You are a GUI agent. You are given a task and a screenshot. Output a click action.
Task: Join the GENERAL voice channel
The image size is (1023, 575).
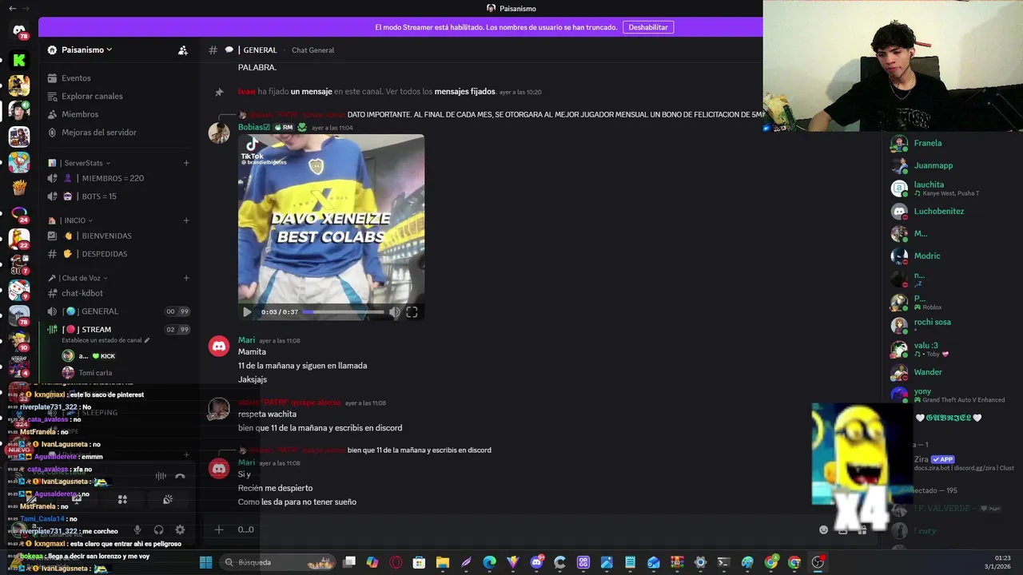(x=118, y=311)
